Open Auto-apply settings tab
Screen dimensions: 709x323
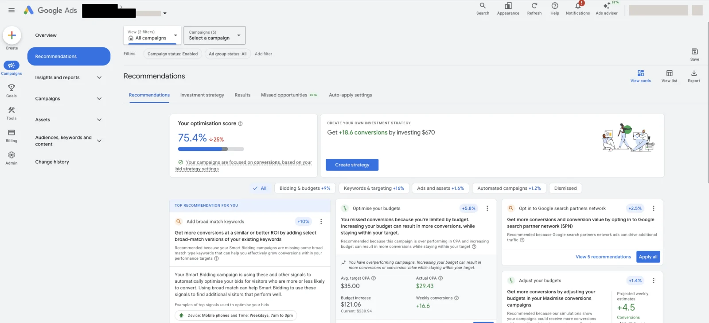(351, 95)
